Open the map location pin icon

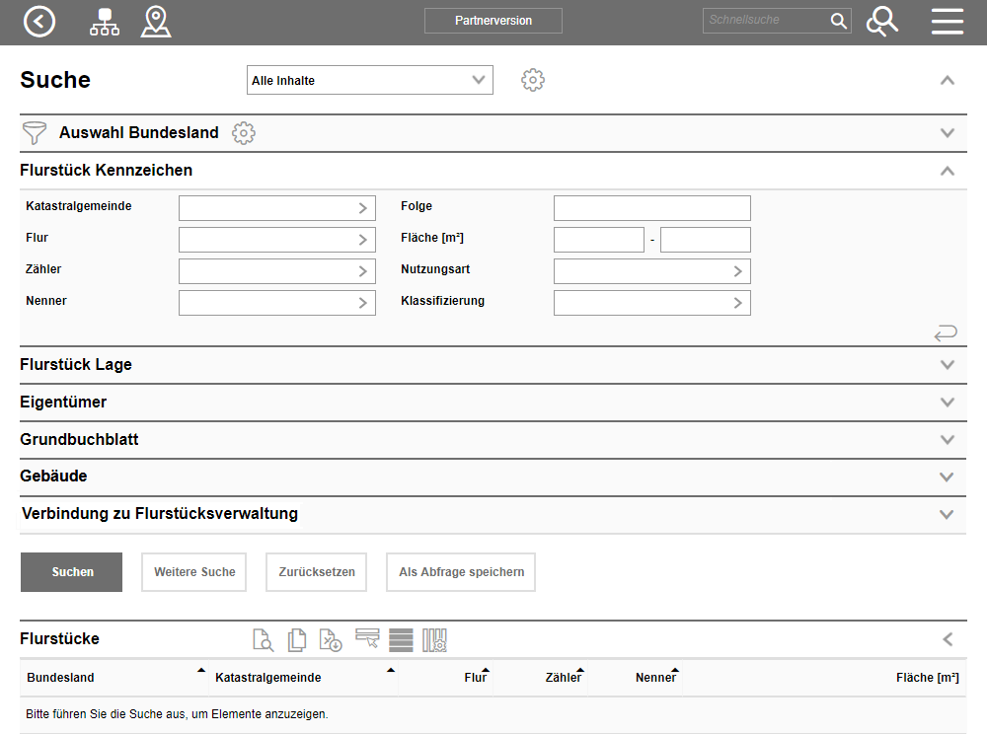155,22
